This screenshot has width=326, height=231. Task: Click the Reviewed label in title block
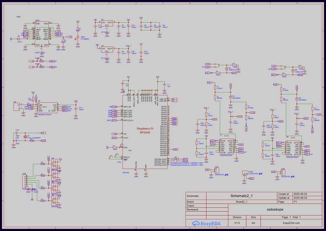pyautogui.click(x=192, y=209)
